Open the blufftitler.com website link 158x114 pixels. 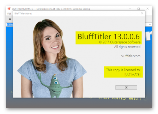(131, 56)
